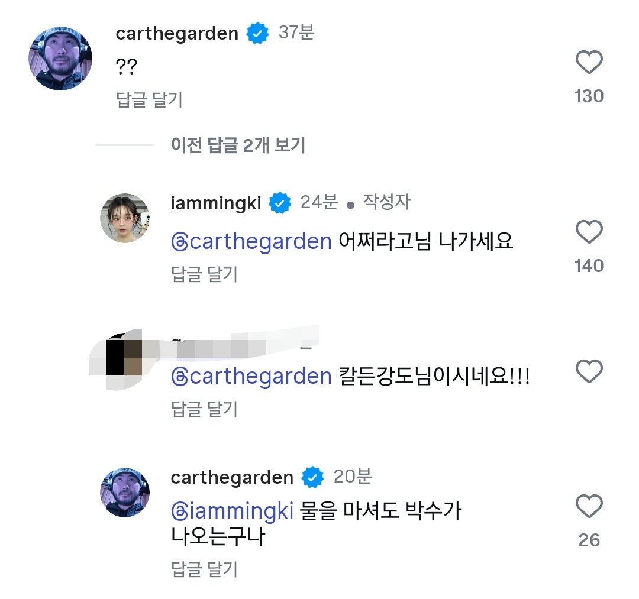Like carthegarden's reply with 26 likes
This screenshot has height=599, width=639.
589,507
